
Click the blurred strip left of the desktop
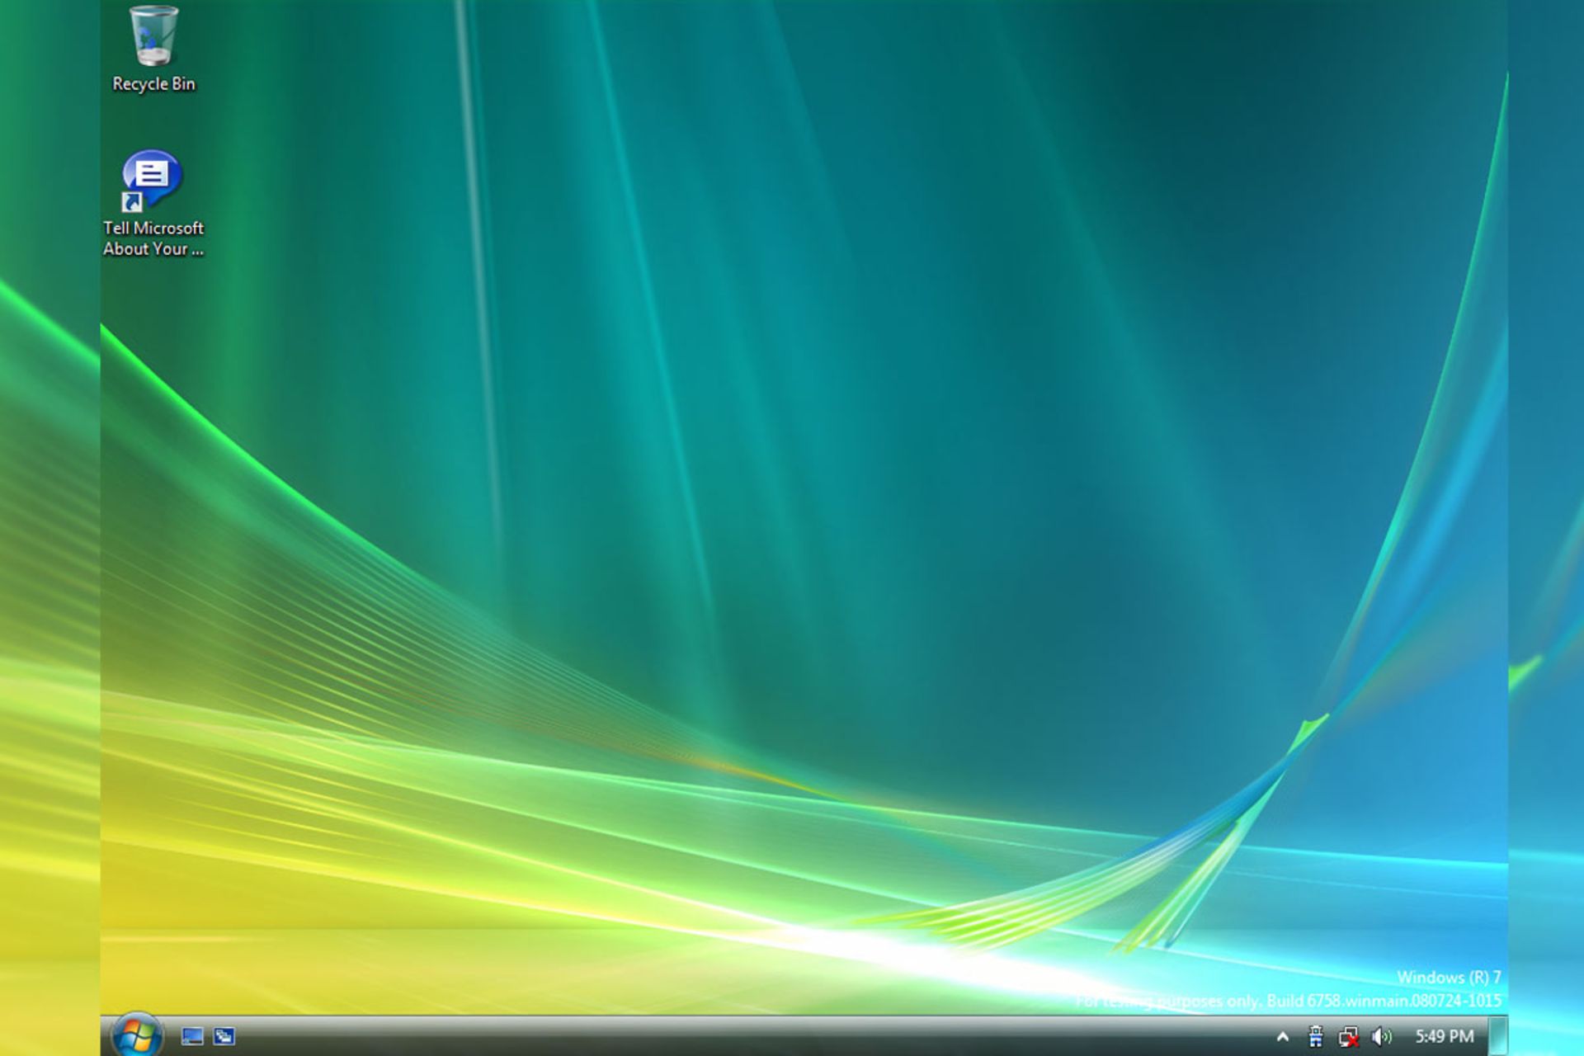point(49,528)
